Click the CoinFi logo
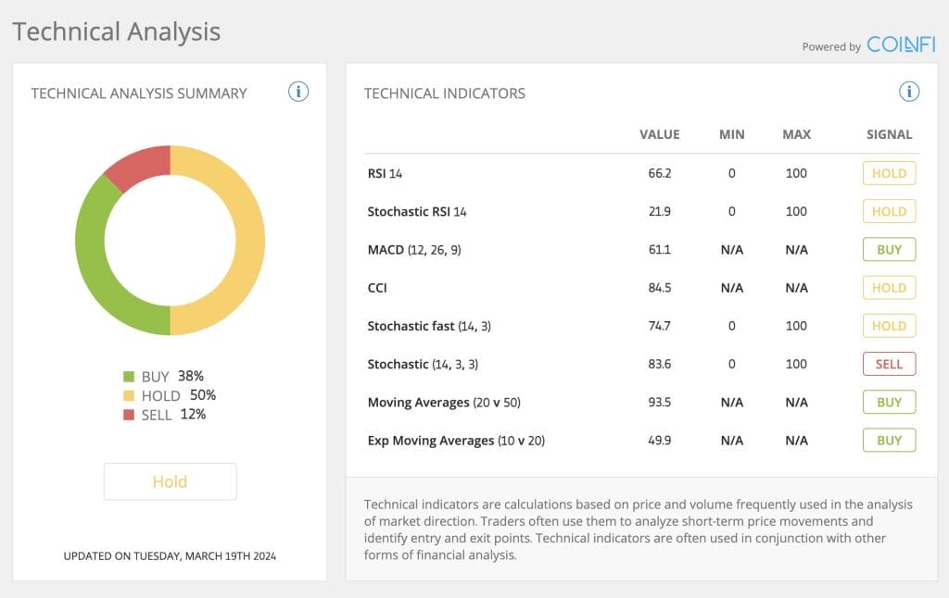The width and height of the screenshot is (949, 598). pos(903,44)
